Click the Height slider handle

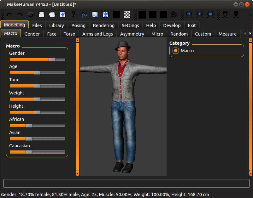(37, 112)
